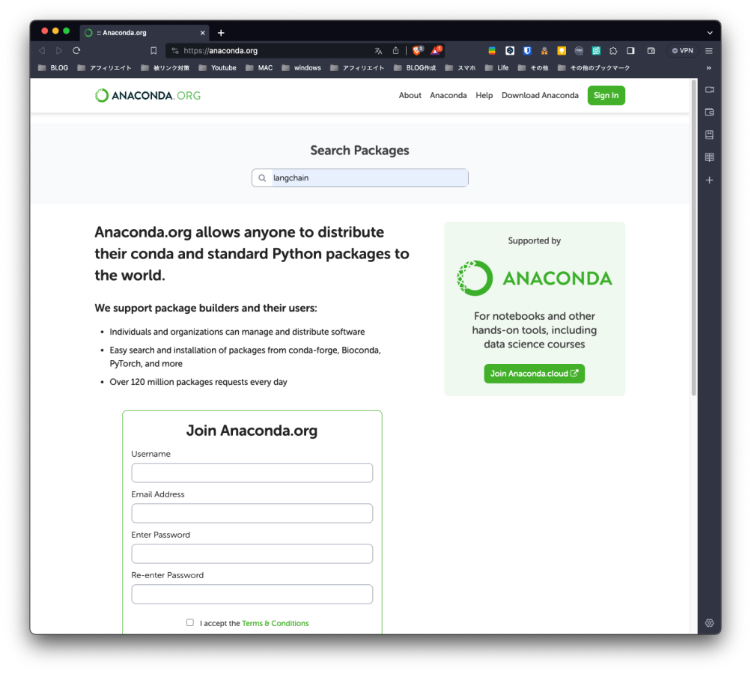Open the その他のブックマーク folder

coord(594,68)
